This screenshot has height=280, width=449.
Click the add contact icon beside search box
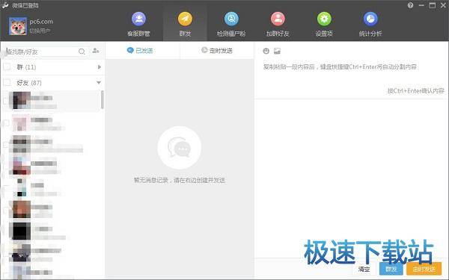(96, 51)
